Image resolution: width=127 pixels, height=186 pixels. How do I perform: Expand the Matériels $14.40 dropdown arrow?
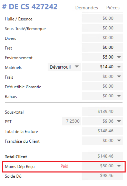pos(119,67)
